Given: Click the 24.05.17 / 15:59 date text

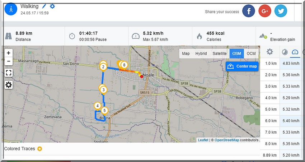Looking at the screenshot, I should point(34,13).
